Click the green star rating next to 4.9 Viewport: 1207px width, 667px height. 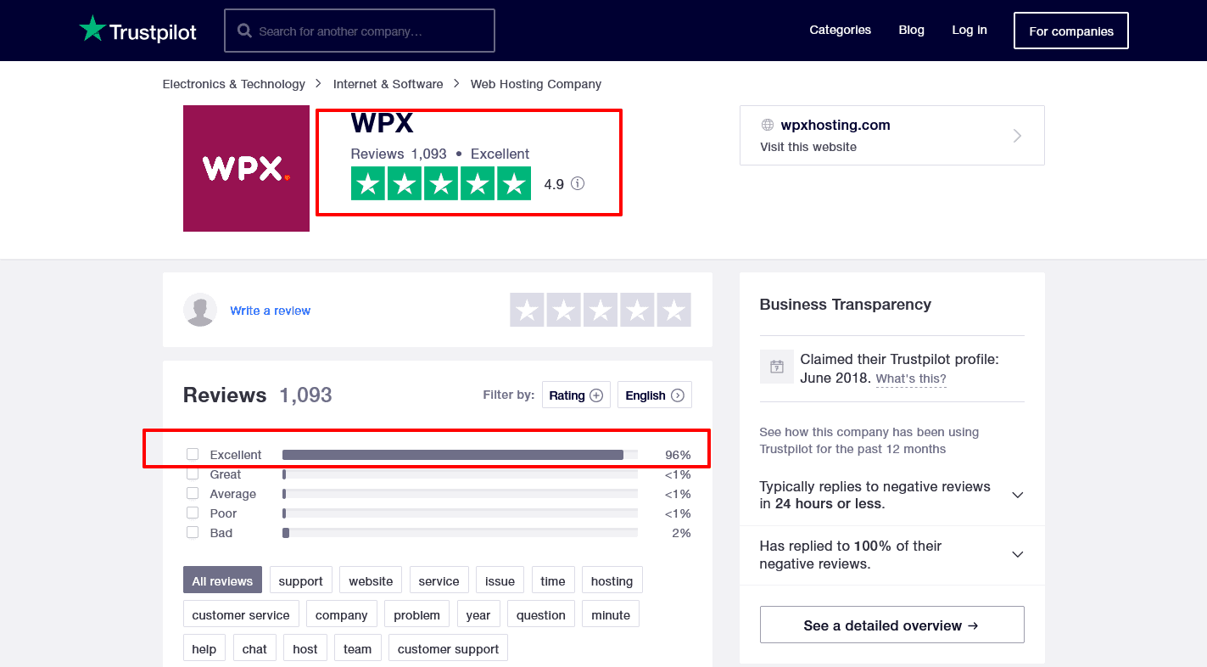[x=441, y=183]
